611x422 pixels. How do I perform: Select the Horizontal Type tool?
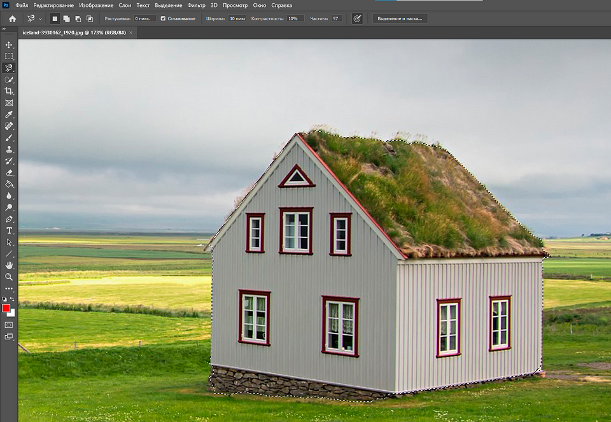click(9, 230)
